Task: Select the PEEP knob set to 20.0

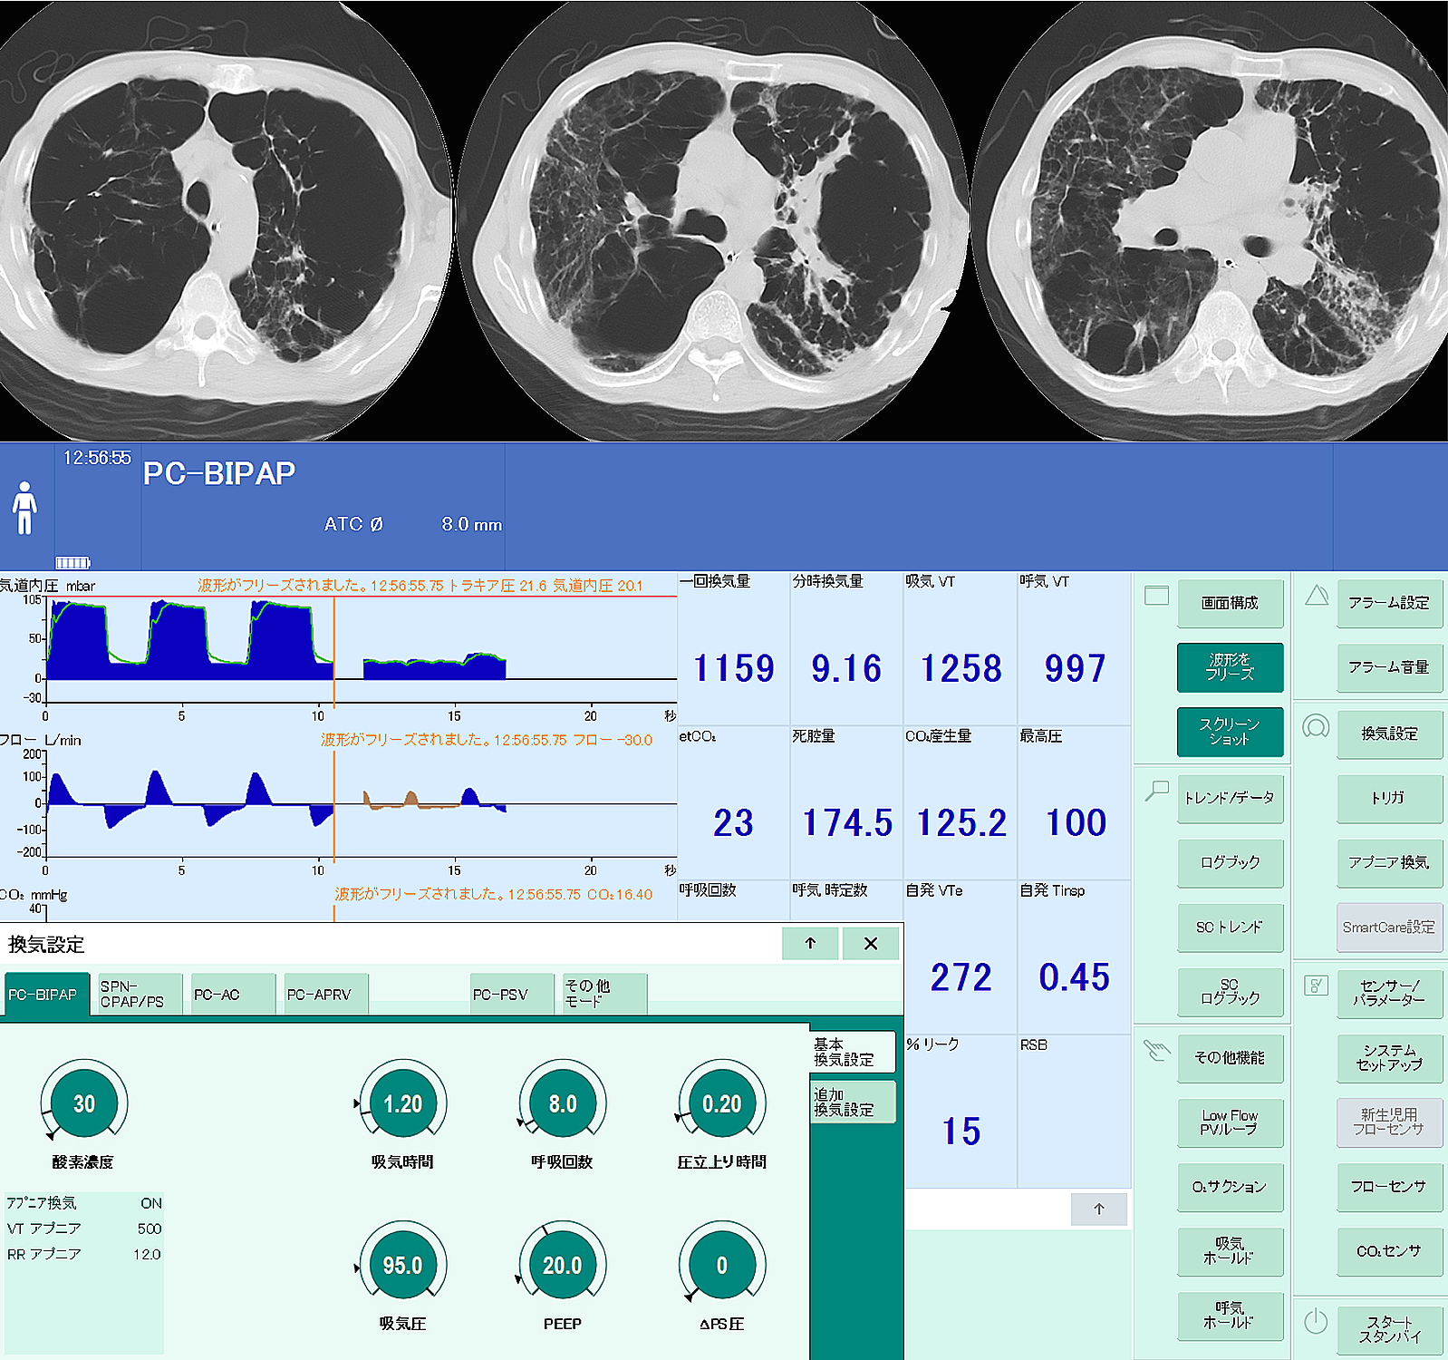Action: [563, 1265]
